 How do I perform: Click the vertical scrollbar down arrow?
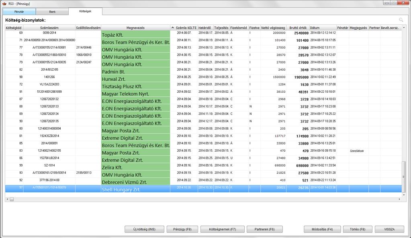coord(404,195)
